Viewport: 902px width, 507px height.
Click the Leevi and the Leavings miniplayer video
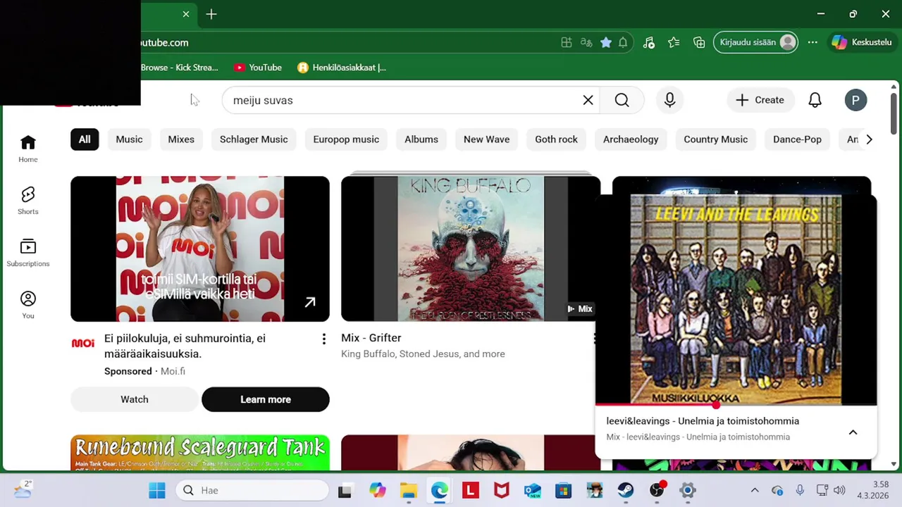pos(736,299)
